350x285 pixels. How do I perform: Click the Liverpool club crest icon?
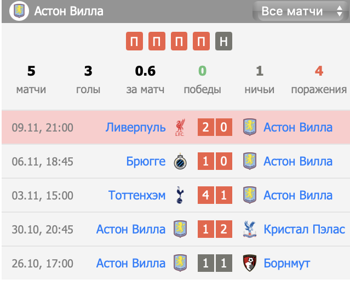coord(180,128)
